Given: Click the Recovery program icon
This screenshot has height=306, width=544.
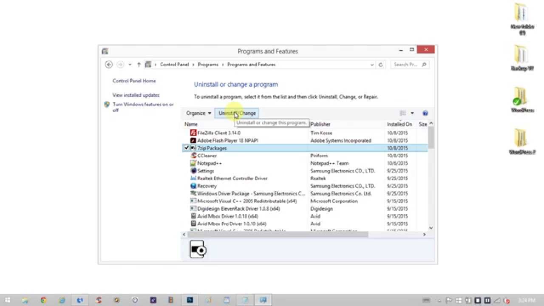Looking at the screenshot, I should click(x=194, y=186).
